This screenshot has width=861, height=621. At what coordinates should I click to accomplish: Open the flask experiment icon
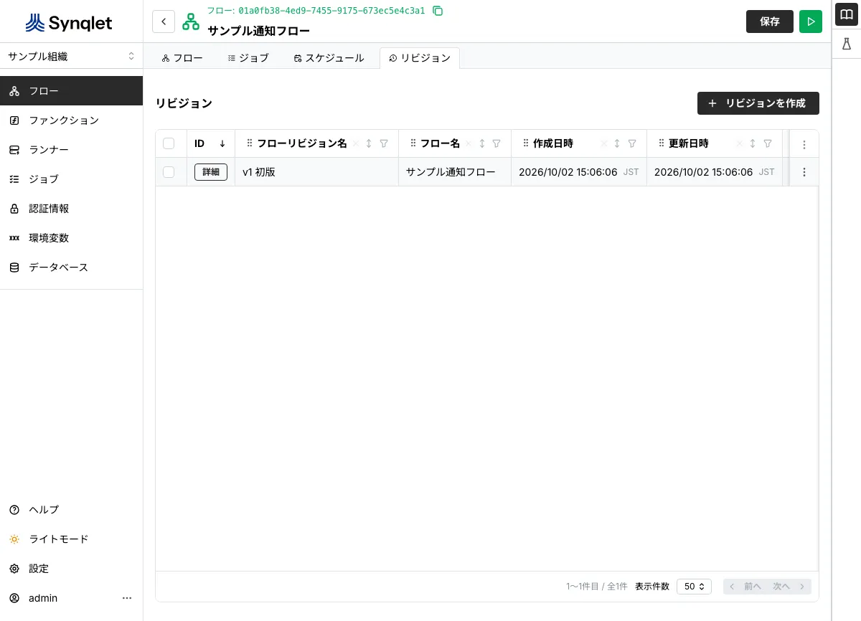[847, 44]
